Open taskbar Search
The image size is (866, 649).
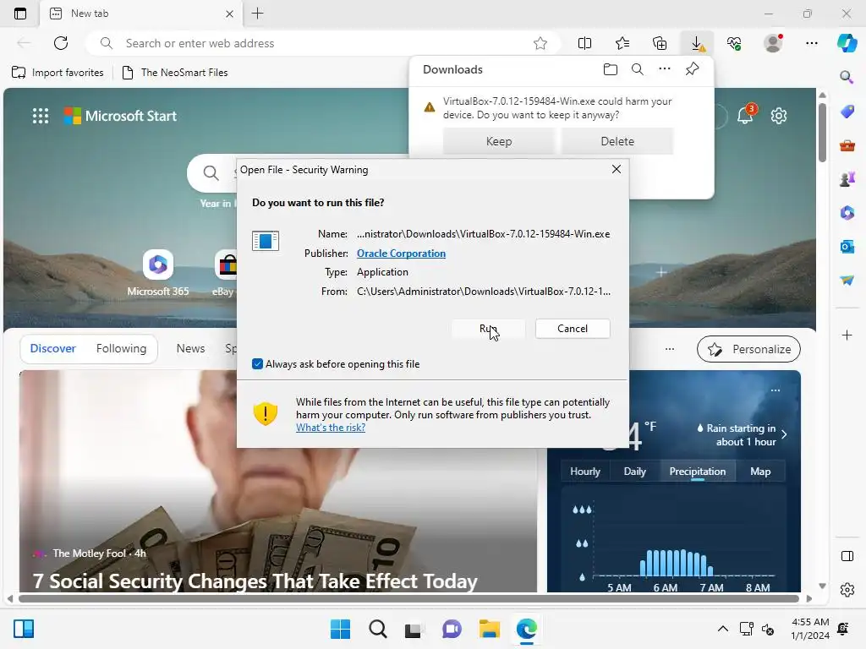click(x=378, y=629)
